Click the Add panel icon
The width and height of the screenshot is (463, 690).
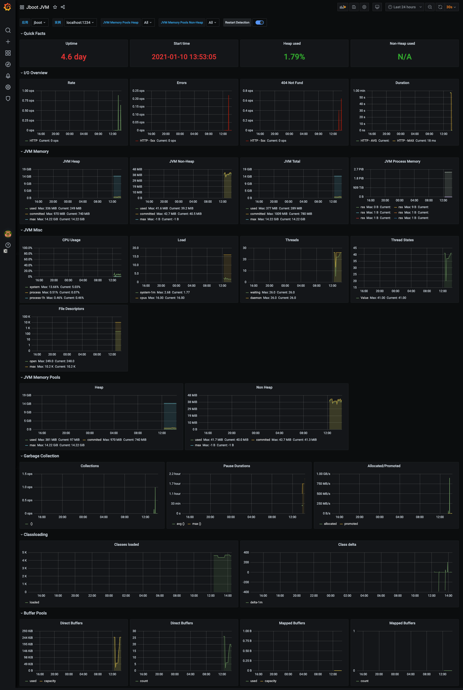(x=343, y=7)
